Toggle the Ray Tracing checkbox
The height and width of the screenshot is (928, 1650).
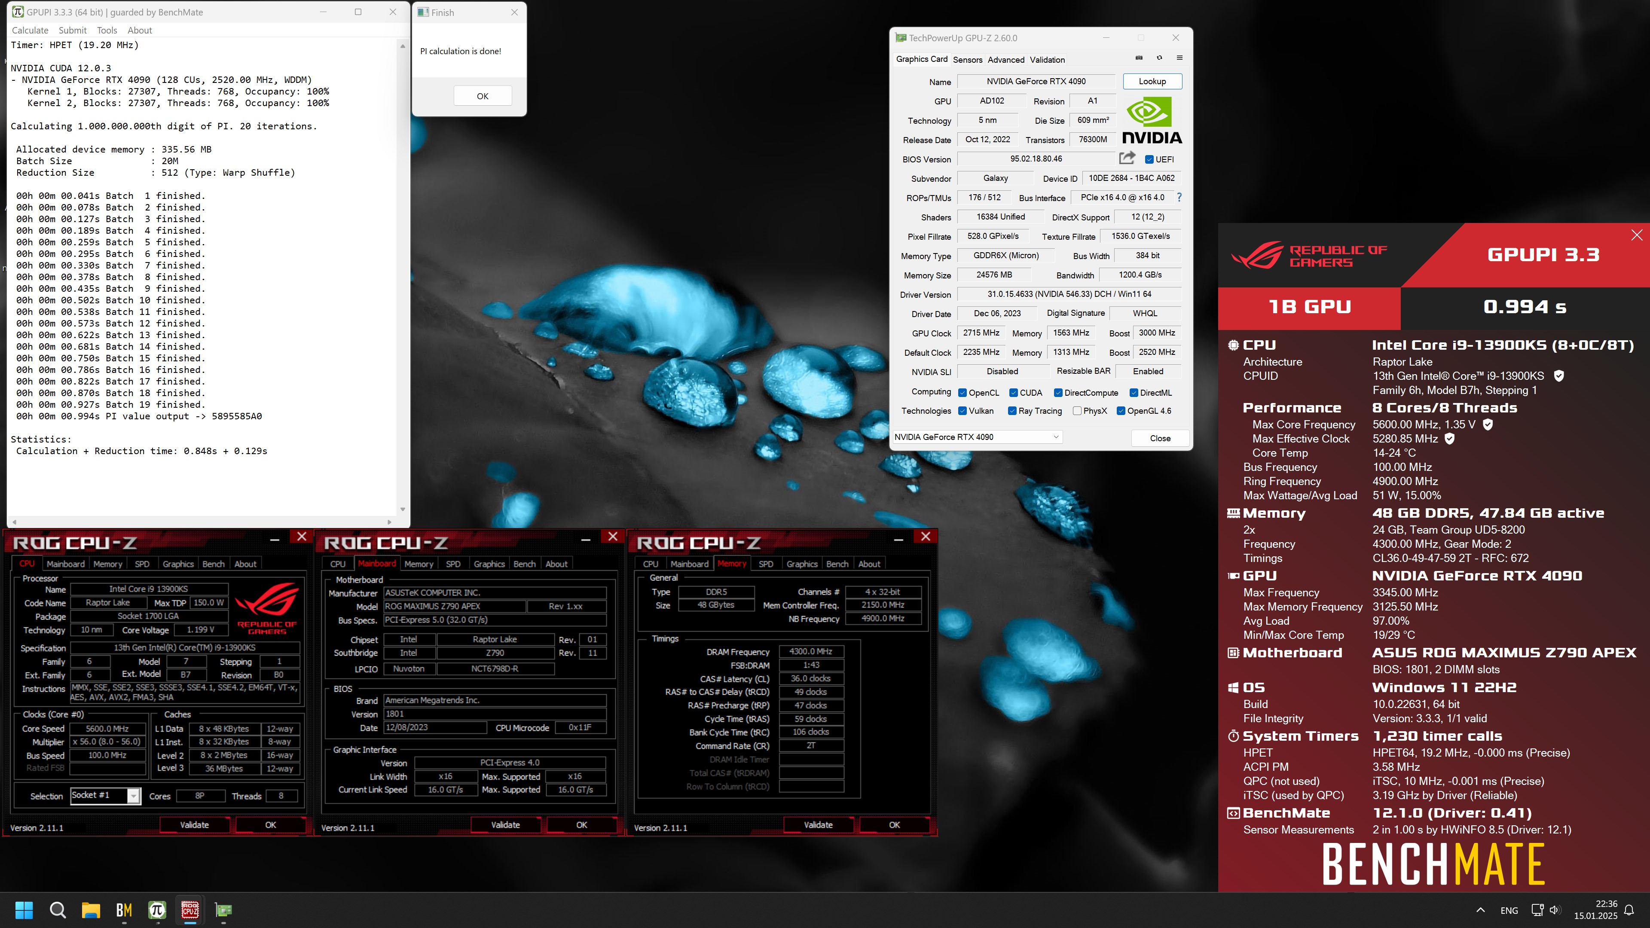coord(1012,411)
